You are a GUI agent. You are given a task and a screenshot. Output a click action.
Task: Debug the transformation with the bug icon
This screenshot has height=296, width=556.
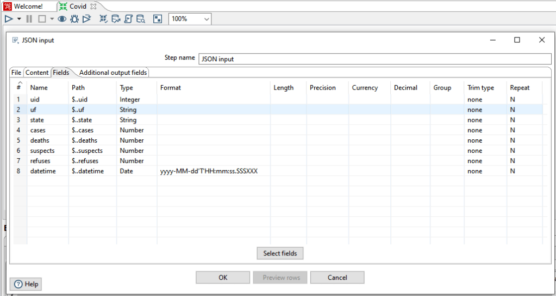(74, 19)
